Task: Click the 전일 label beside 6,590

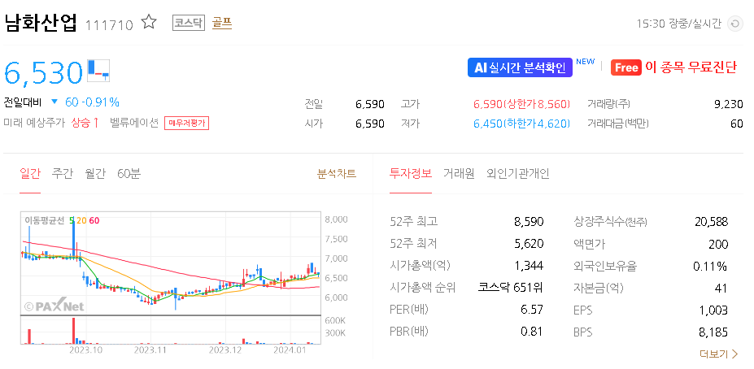Action: 313,104
